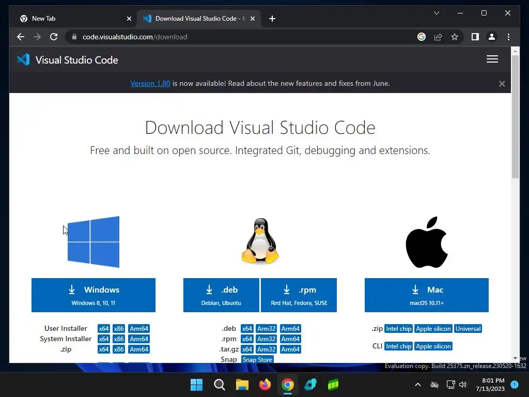Get the Windows .zip x86 build
The width and height of the screenshot is (529, 397).
[x=119, y=349]
